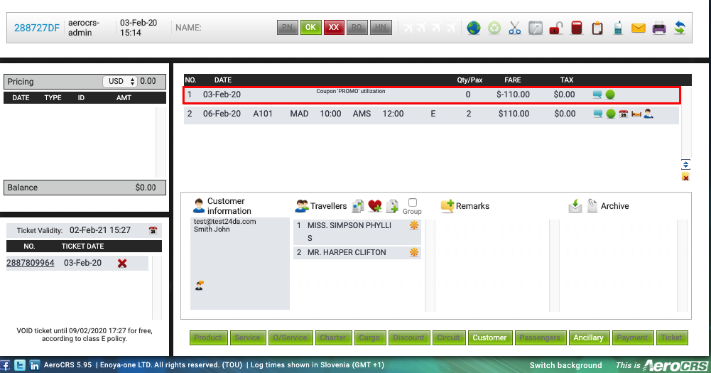
Task: Click the blue-green refresh arrows icon
Action: tap(679, 28)
